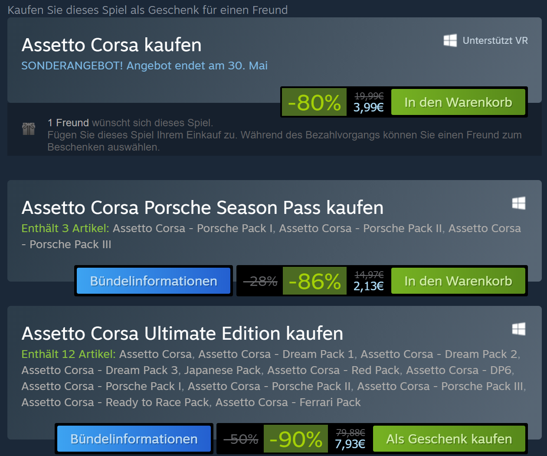Click the "1 Freund" wishlist link

[x=68, y=123]
